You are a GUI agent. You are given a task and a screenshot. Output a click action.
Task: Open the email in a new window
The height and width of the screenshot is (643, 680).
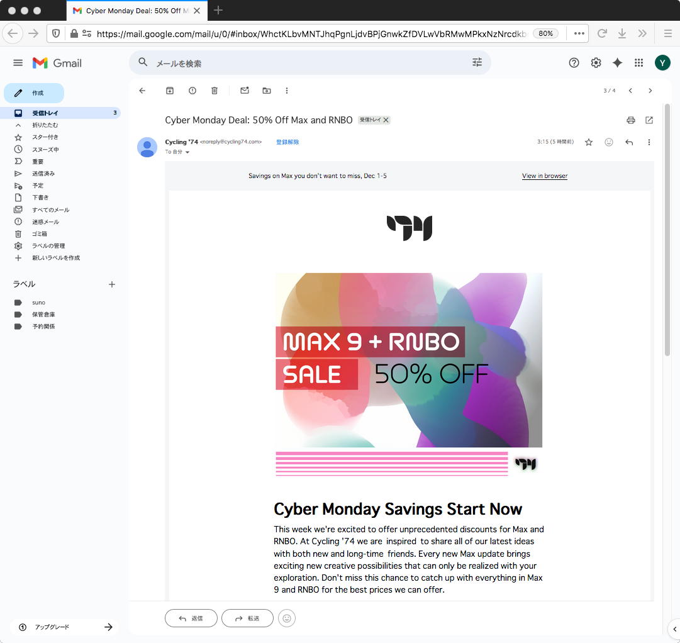click(649, 120)
